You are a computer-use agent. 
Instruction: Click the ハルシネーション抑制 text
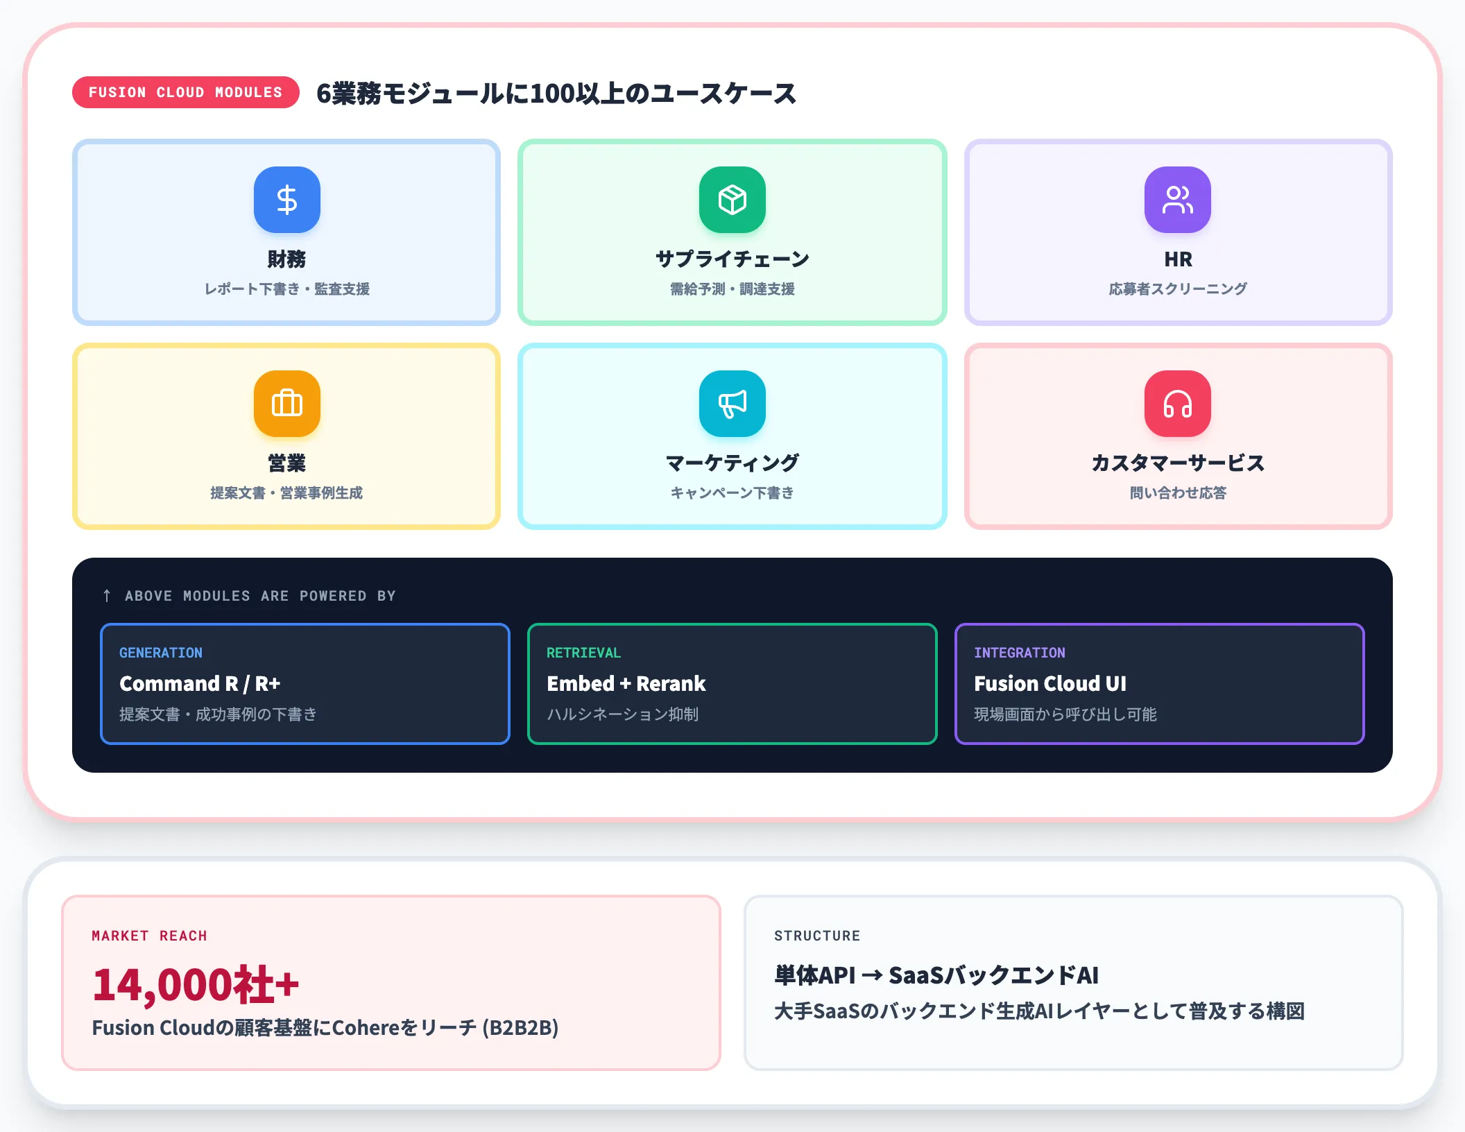click(x=622, y=714)
